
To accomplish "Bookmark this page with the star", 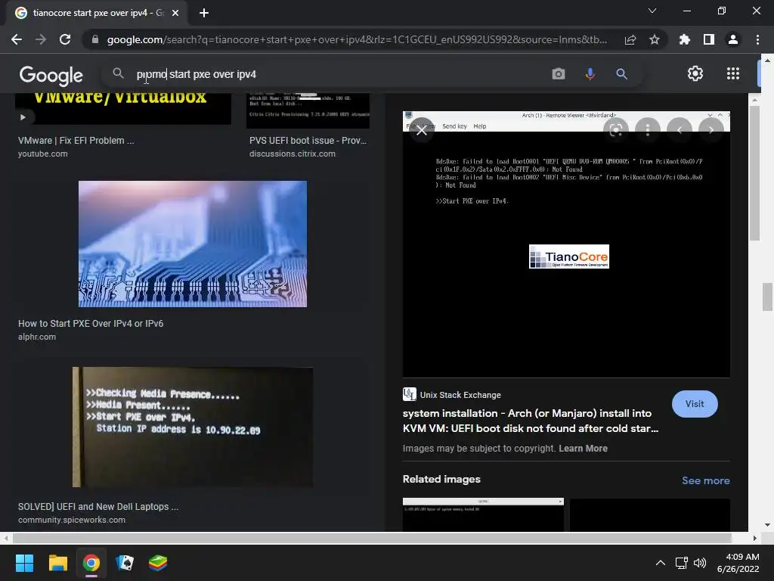I will pos(655,39).
